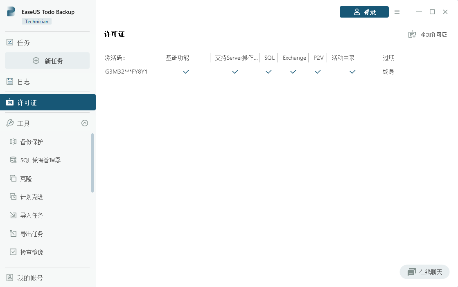Click the sidebar vertical scrollbar
Viewport: 458px width, 287px height.
[93, 163]
